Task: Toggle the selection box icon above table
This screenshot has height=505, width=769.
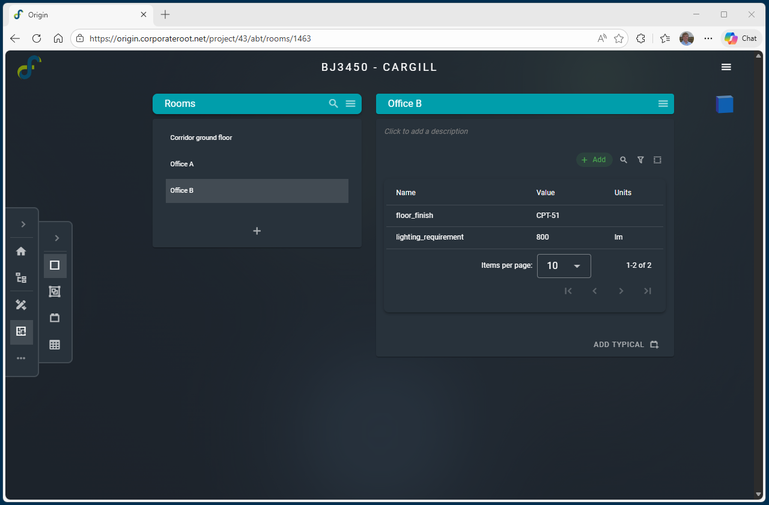Action: pyautogui.click(x=657, y=160)
